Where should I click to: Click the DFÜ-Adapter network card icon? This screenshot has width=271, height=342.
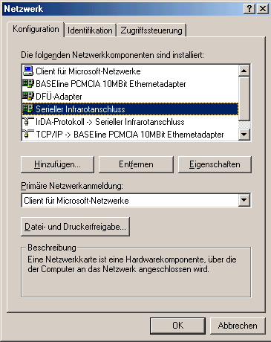pyautogui.click(x=28, y=96)
